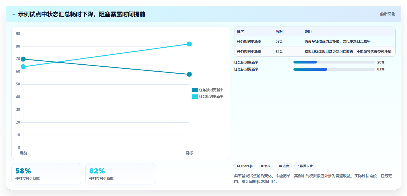Click the footnote starting 斜率呈现试点前后变化
The width and height of the screenshot is (407, 196).
[x=313, y=179]
